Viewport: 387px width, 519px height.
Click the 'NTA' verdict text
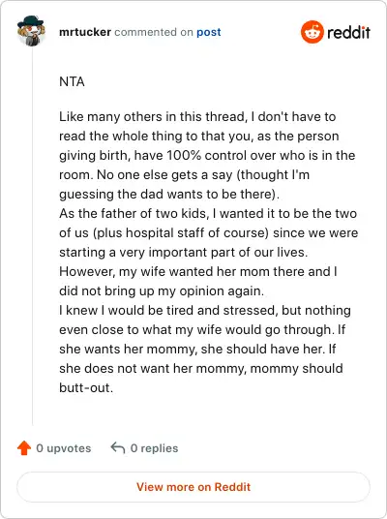click(72, 81)
